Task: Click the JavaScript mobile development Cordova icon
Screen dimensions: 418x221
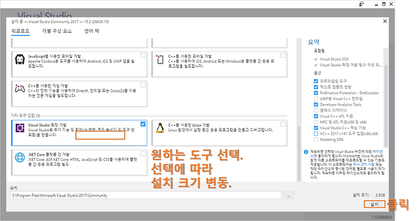Action: click(x=20, y=59)
